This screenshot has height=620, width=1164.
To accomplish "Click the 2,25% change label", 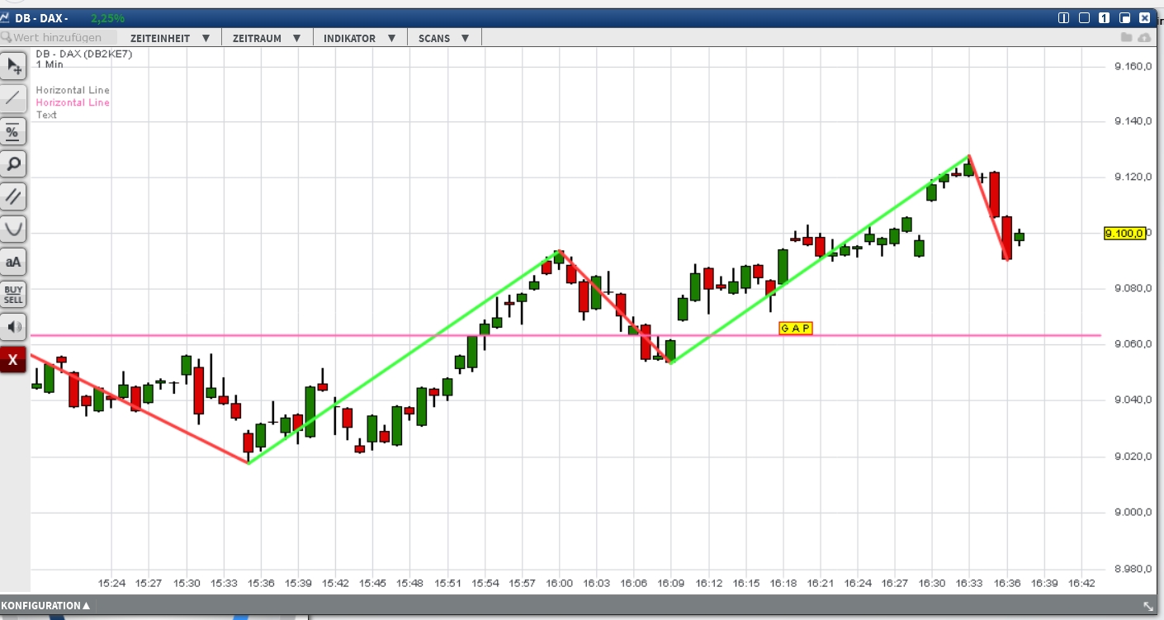I will pyautogui.click(x=109, y=16).
